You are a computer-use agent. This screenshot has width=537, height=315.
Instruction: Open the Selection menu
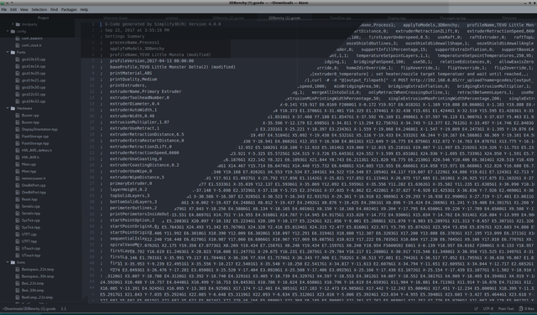(x=39, y=9)
